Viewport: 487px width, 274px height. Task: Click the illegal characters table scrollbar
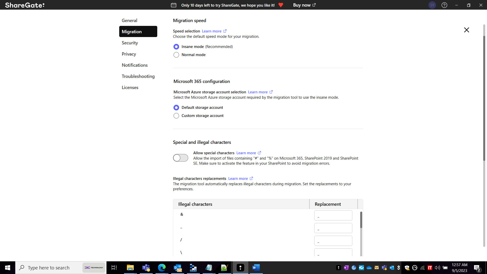pos(361,220)
